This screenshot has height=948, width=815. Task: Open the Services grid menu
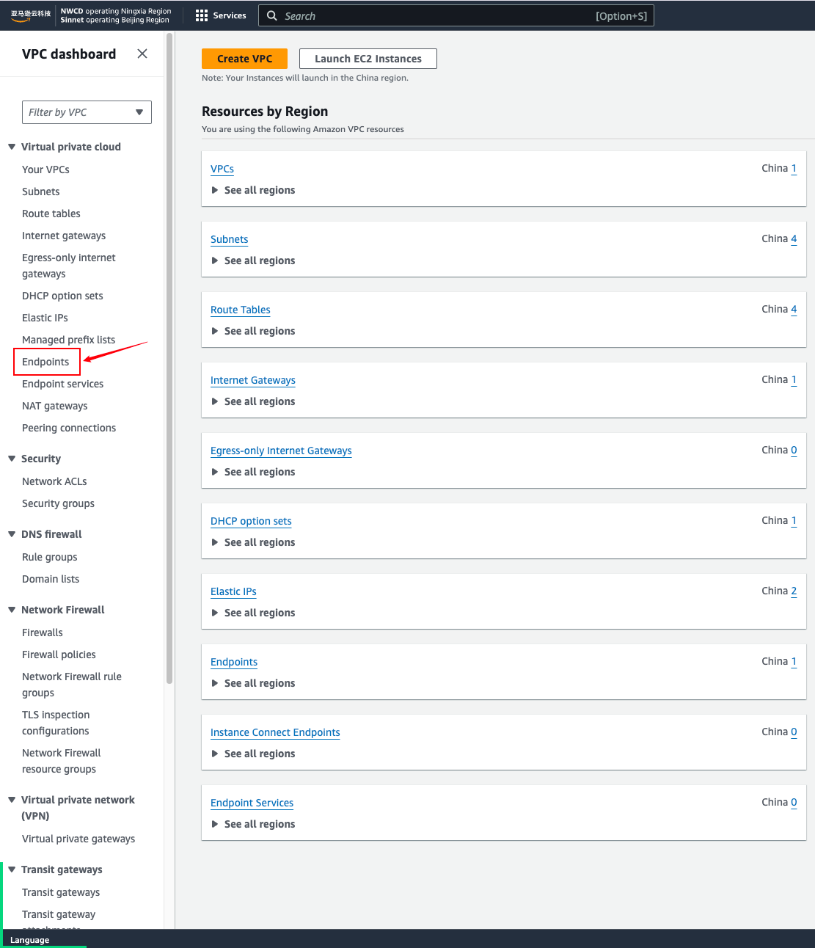(202, 15)
